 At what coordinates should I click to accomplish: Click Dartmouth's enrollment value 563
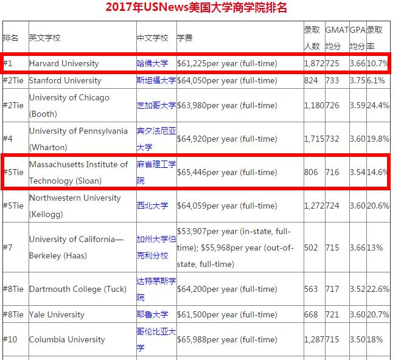pyautogui.click(x=311, y=289)
